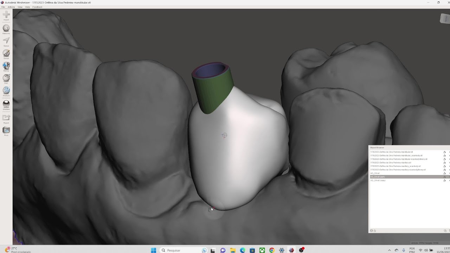Click pivot icon for AD_CM.stl (part) row
The image size is (450, 253).
445,177
